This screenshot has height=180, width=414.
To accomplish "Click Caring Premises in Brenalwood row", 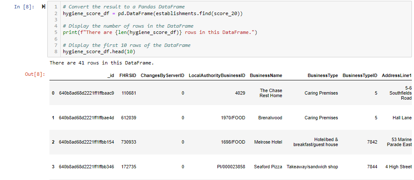I will point(321,118).
